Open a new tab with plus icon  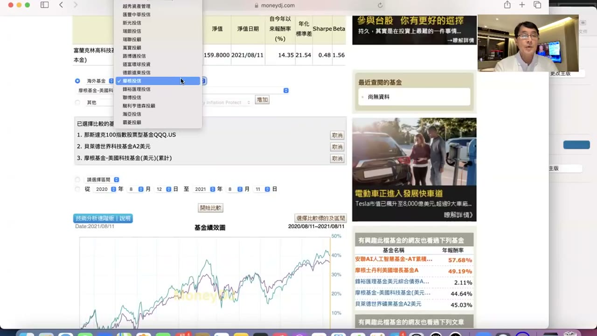click(x=522, y=5)
